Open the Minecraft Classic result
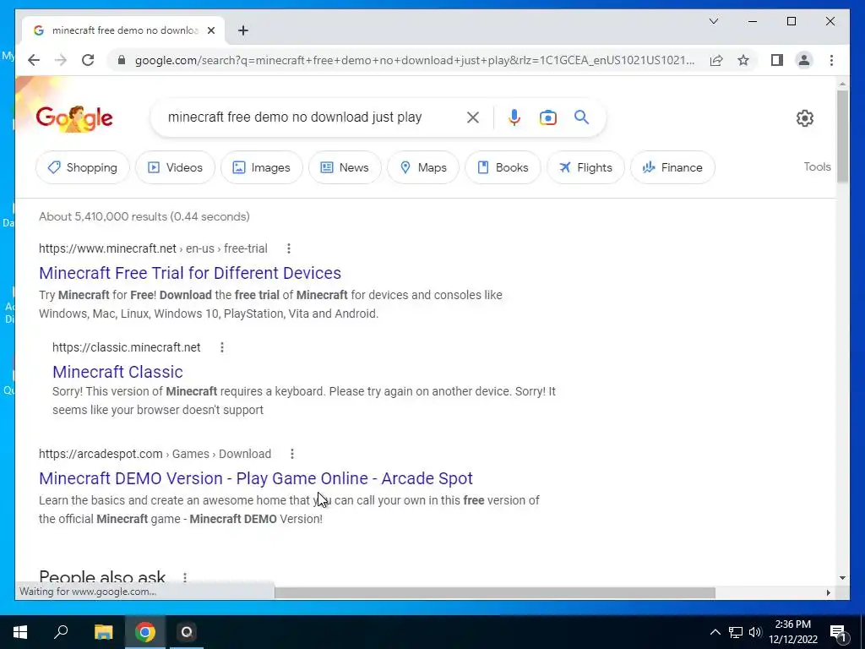 pos(117,372)
